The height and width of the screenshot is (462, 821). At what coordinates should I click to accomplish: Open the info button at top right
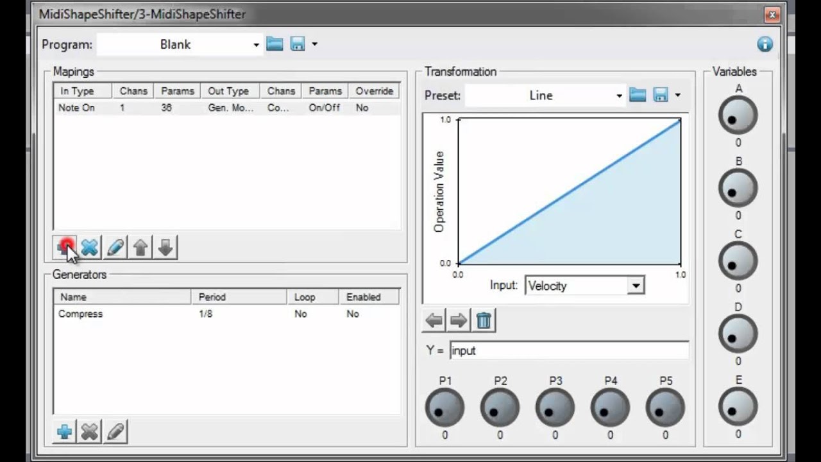(x=765, y=44)
